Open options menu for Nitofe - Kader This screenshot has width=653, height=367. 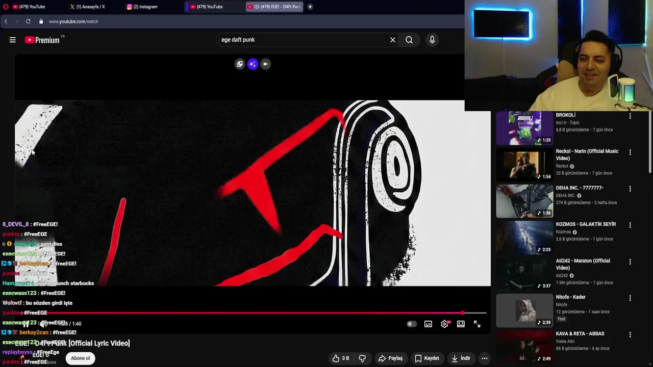pyautogui.click(x=630, y=298)
